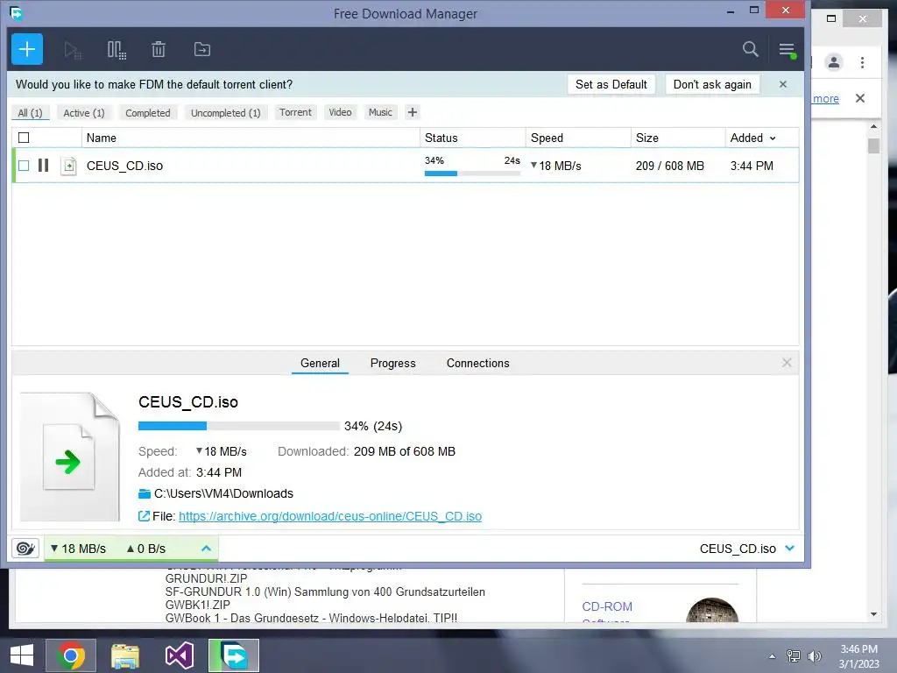The image size is (897, 673).
Task: Click the CEUS_CD.iso file type icon
Action: [x=68, y=166]
